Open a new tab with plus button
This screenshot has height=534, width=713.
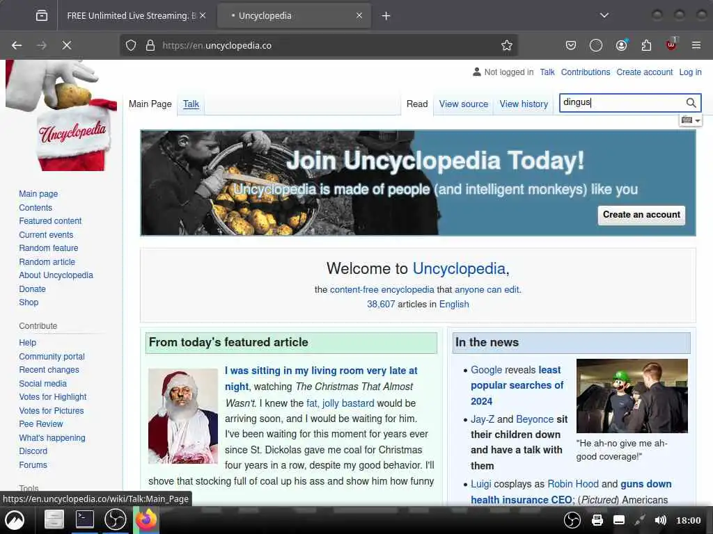click(x=386, y=16)
